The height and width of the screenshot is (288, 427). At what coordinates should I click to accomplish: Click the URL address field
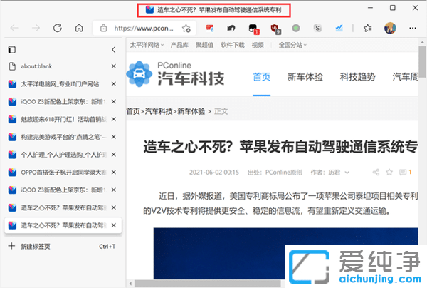144,28
